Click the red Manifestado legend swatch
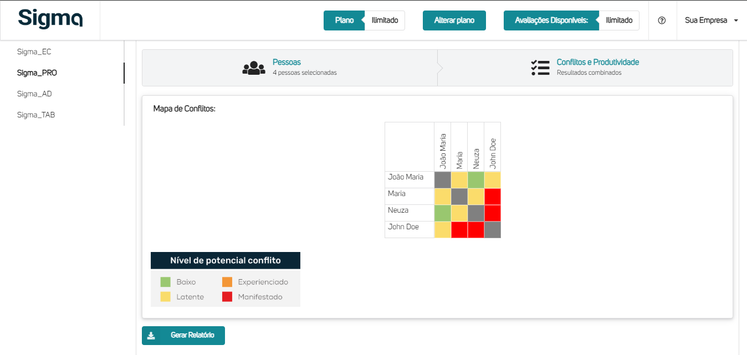 tap(227, 297)
